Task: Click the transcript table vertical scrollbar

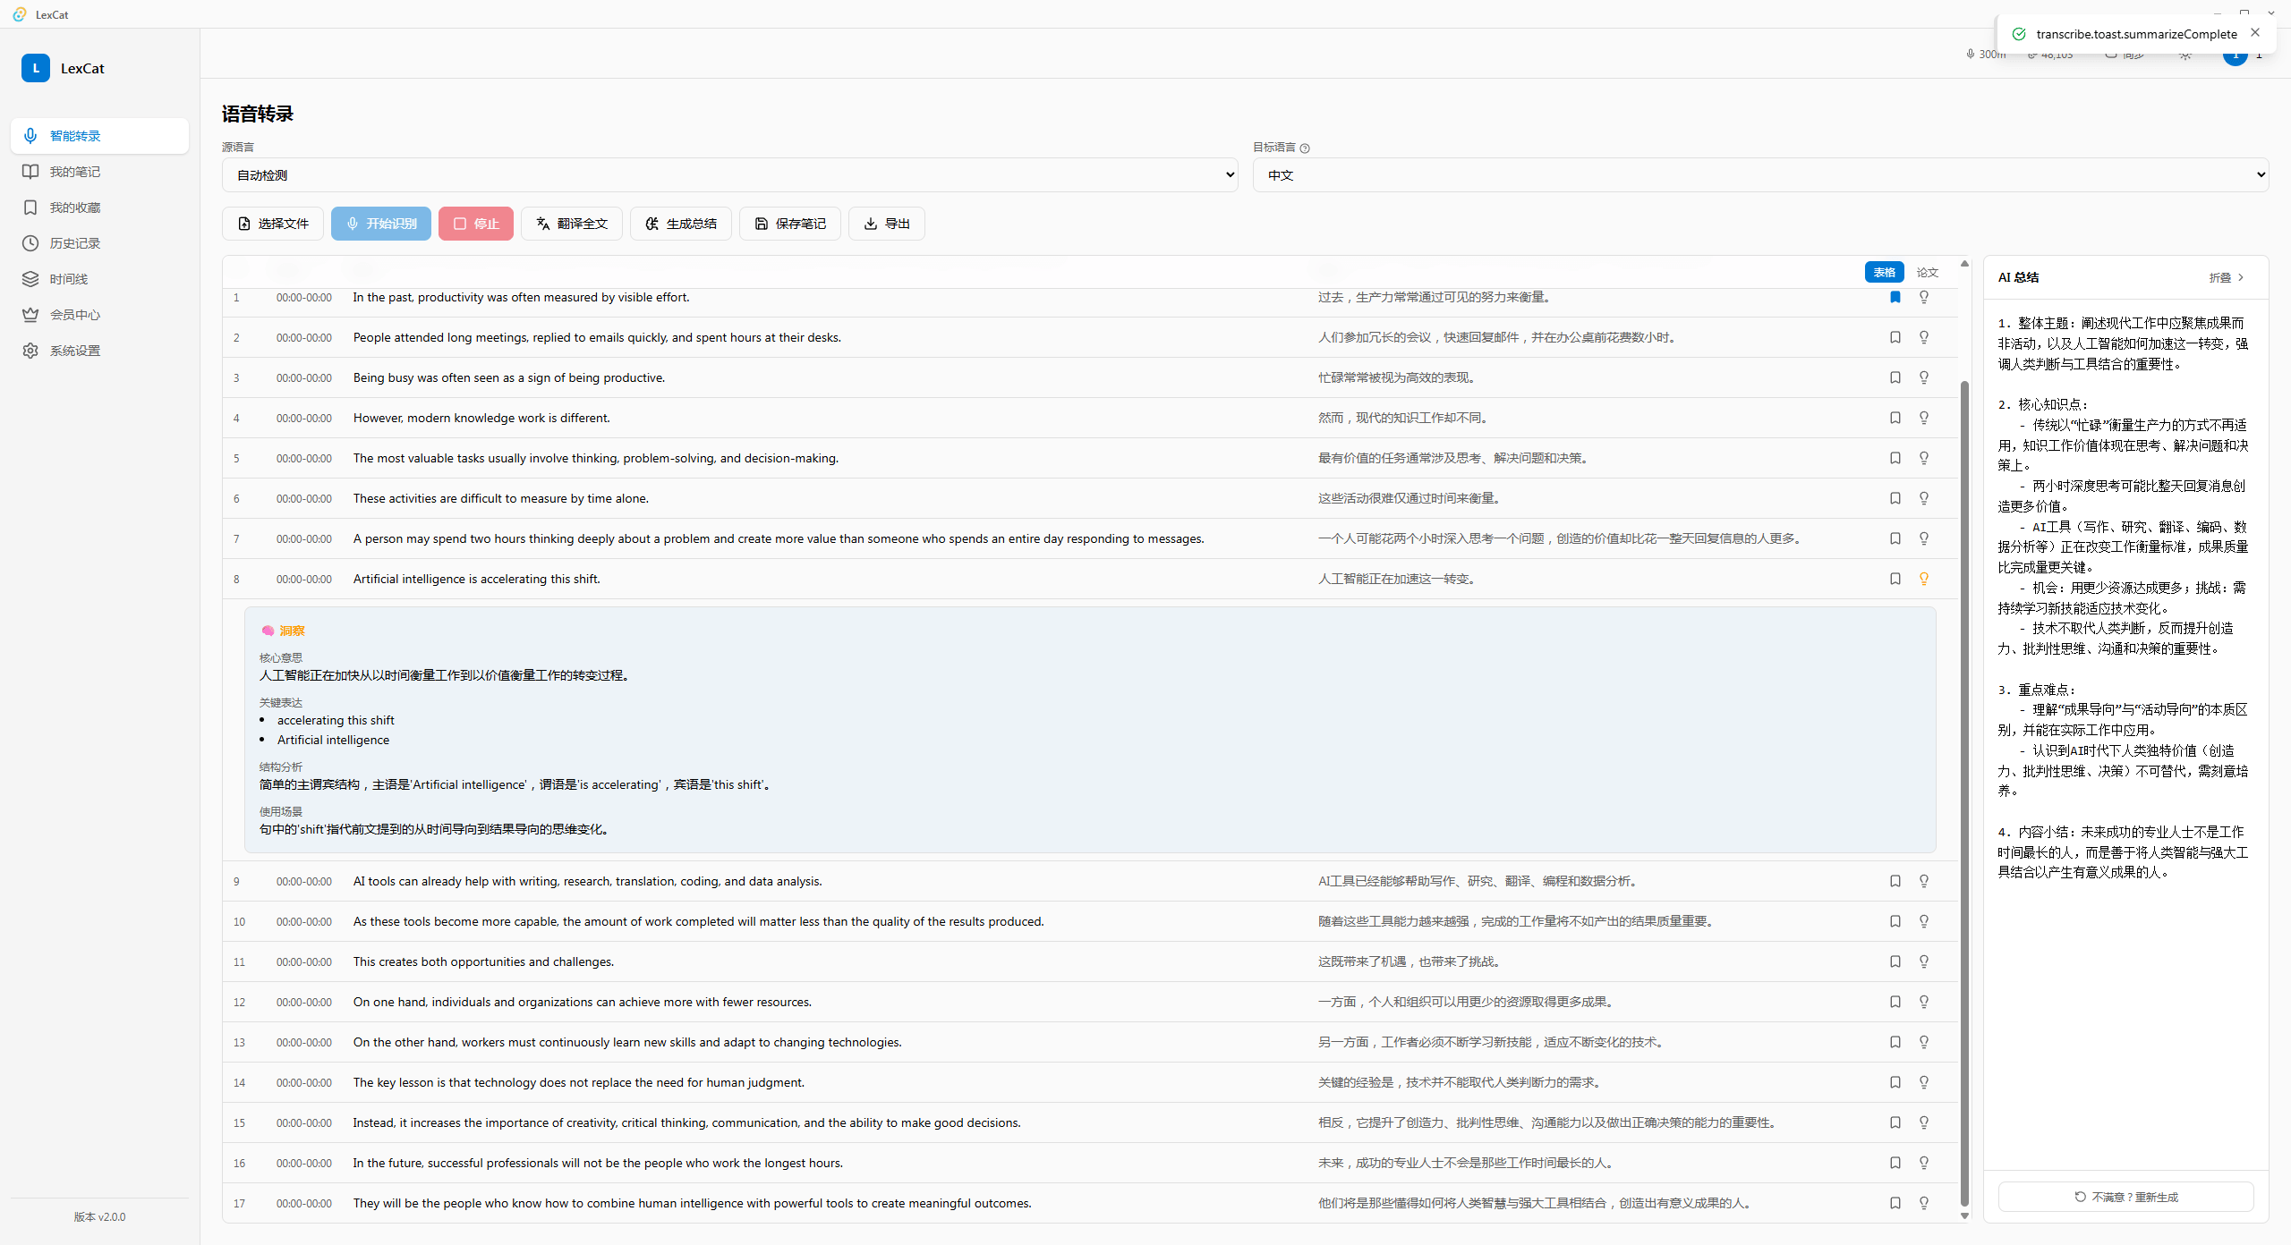Action: pyautogui.click(x=1964, y=794)
